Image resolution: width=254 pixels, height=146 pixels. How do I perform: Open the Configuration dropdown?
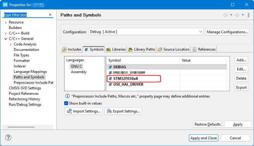[146, 32]
